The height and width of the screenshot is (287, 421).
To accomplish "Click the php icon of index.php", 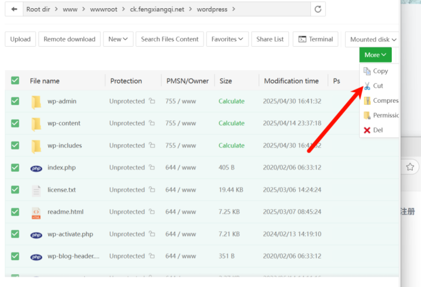I will click(36, 168).
